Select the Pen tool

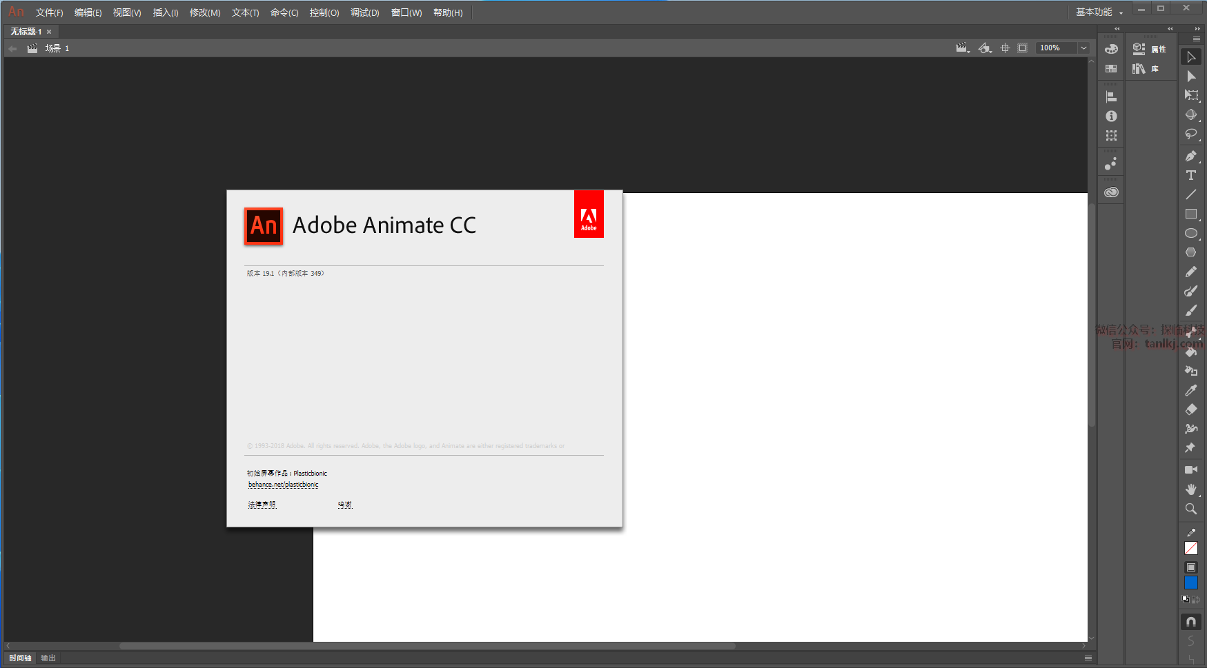point(1191,156)
